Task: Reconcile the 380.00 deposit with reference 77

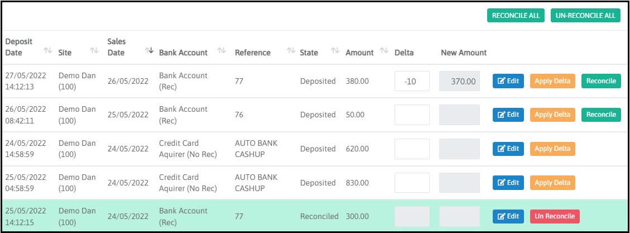Action: (x=600, y=81)
